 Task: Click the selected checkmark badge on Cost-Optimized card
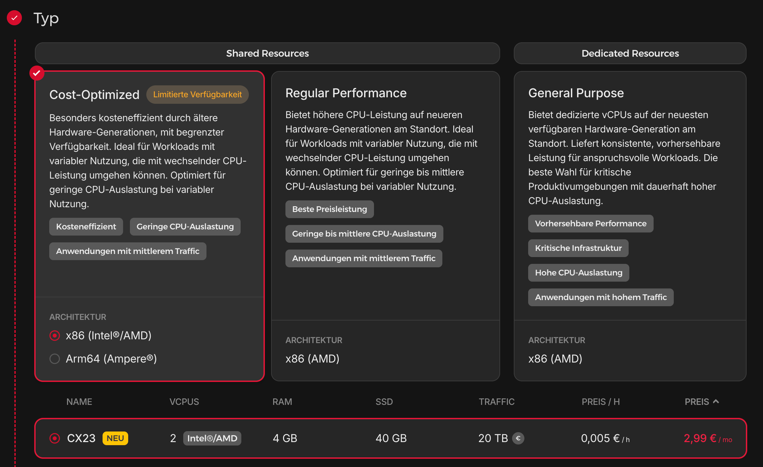[37, 73]
